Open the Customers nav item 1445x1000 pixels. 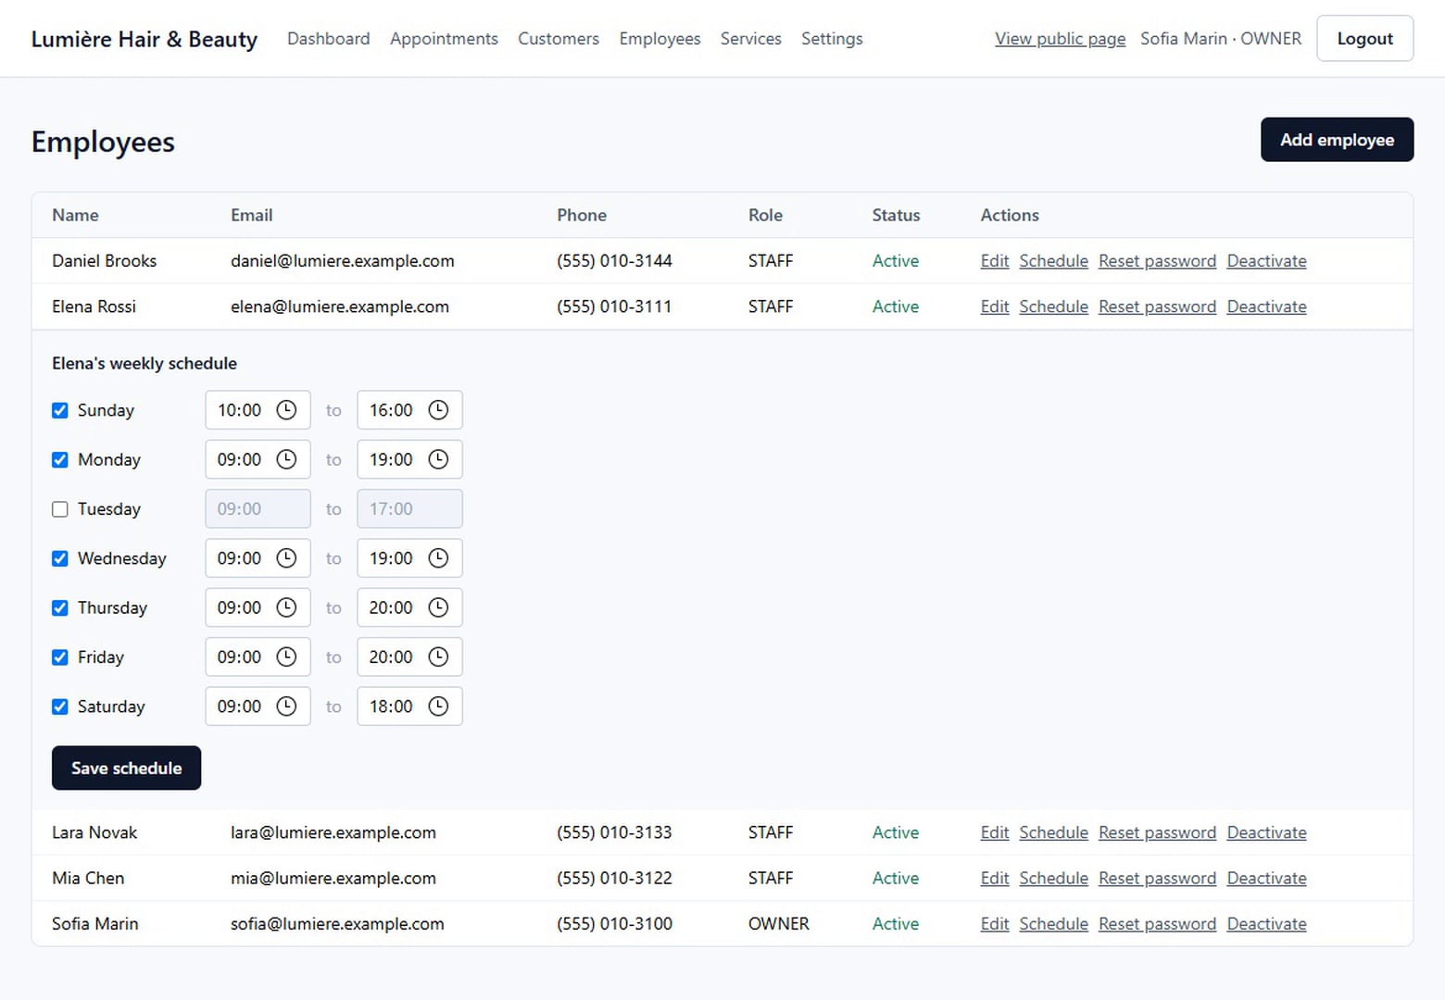[x=559, y=39]
